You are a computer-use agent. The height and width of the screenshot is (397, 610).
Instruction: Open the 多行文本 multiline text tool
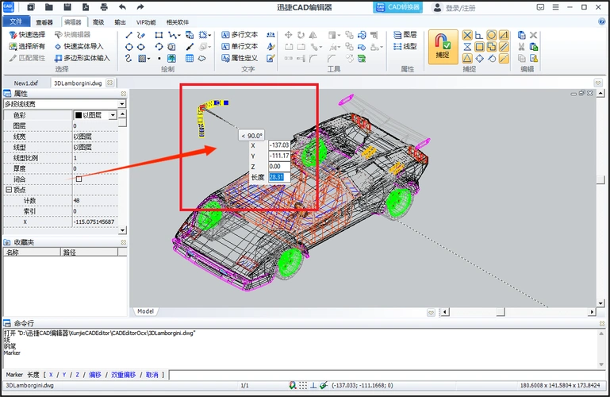tap(238, 35)
